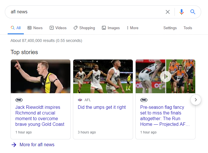Click the 'AFL' source label text
This screenshot has width=208, height=153.
(x=88, y=100)
